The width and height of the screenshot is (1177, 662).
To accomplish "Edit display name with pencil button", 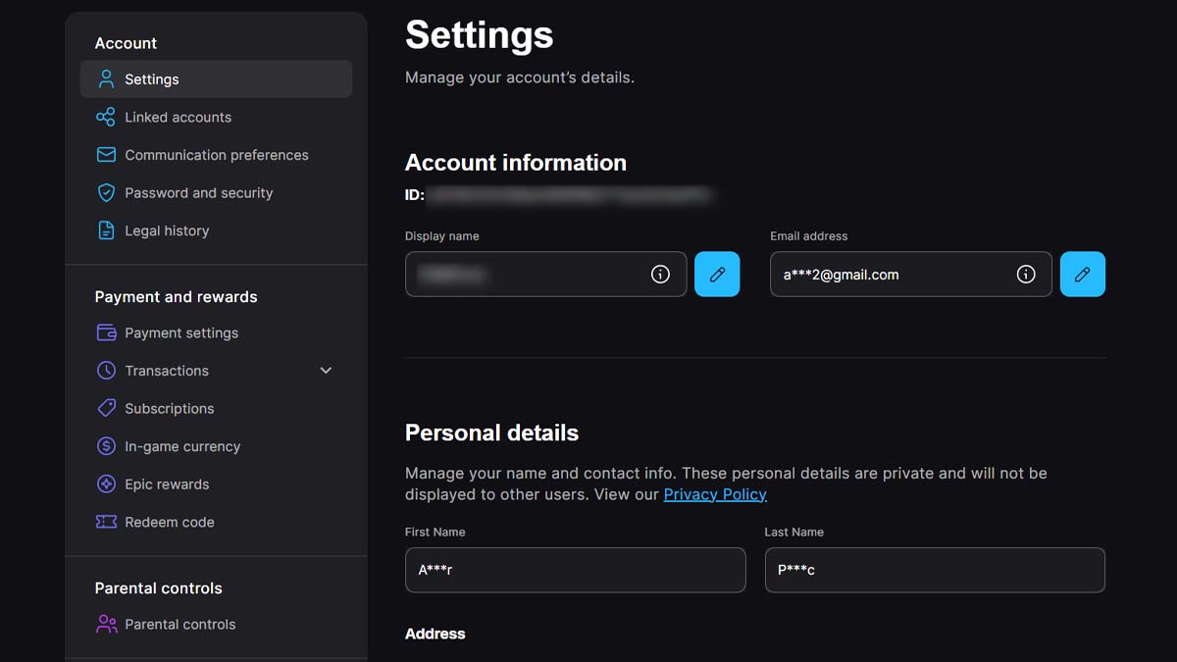I will [717, 275].
